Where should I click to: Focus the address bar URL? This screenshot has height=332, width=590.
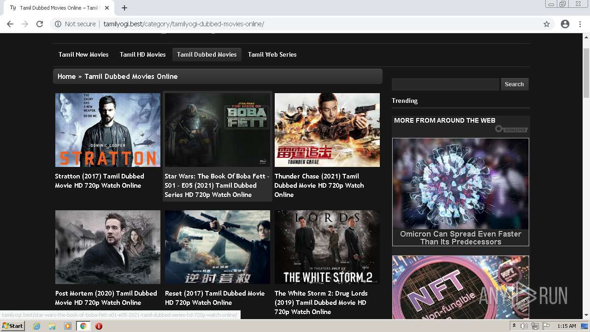(183, 24)
